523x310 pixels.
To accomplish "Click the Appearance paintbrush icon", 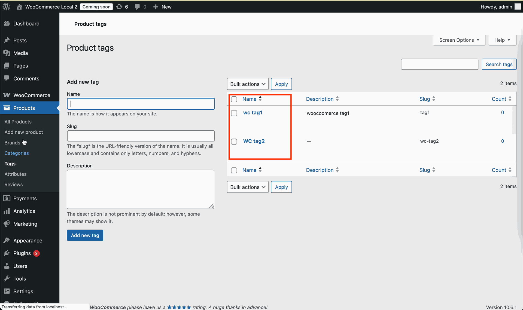I will (x=7, y=241).
